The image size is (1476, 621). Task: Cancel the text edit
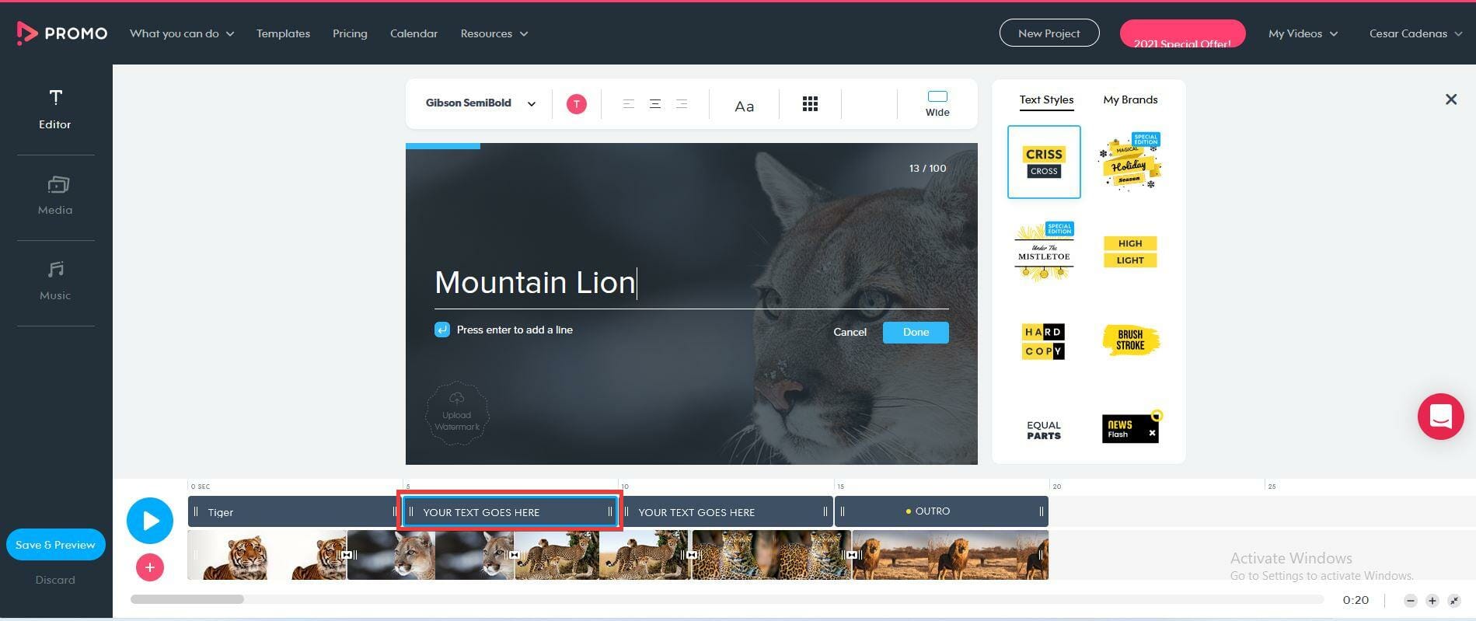point(850,332)
